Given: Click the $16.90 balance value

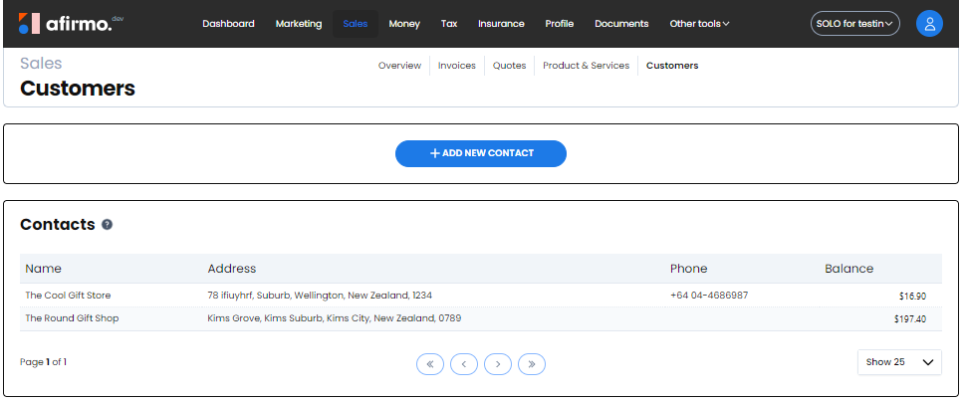Looking at the screenshot, I should click(912, 297).
